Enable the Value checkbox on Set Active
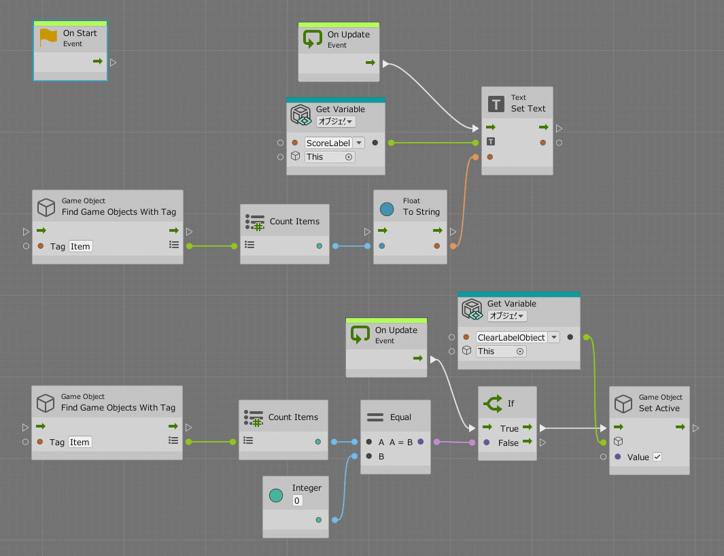 656,457
